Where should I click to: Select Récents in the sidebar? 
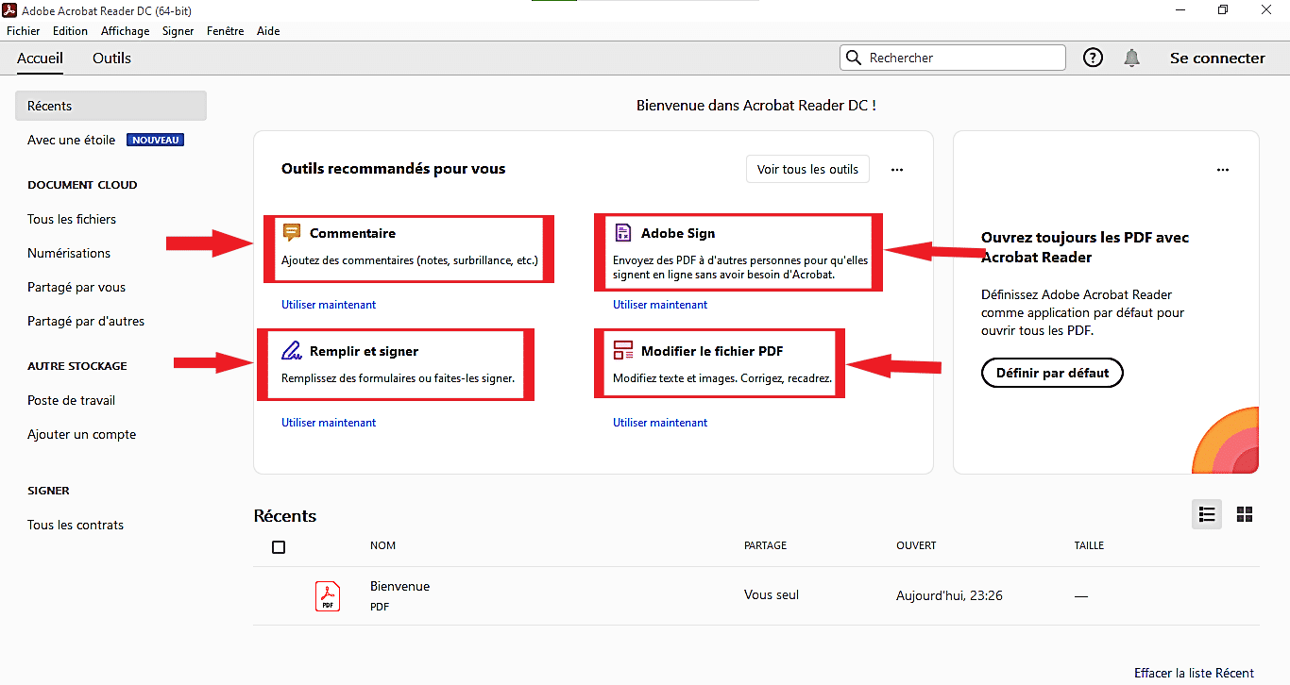pos(110,106)
